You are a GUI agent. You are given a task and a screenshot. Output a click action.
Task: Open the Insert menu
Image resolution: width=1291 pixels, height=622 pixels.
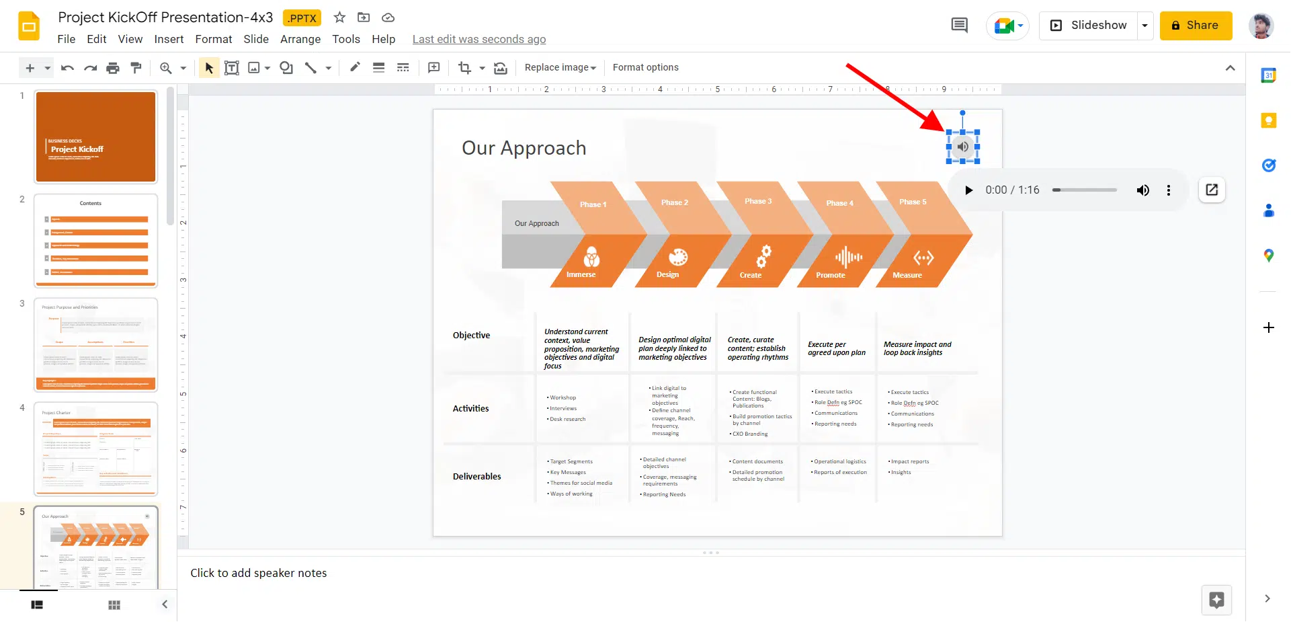169,39
